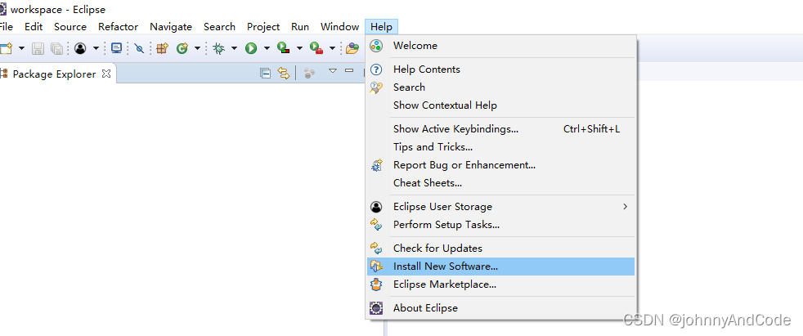Click the Open Console monitor icon

(x=117, y=48)
